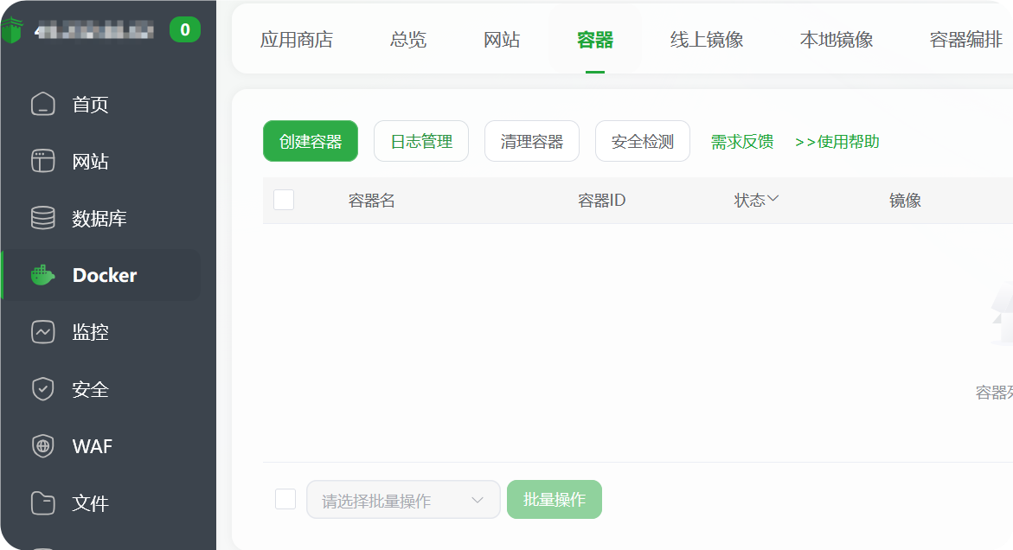Open the 监控 monitoring icon
This screenshot has height=550, width=1013.
coord(42,332)
